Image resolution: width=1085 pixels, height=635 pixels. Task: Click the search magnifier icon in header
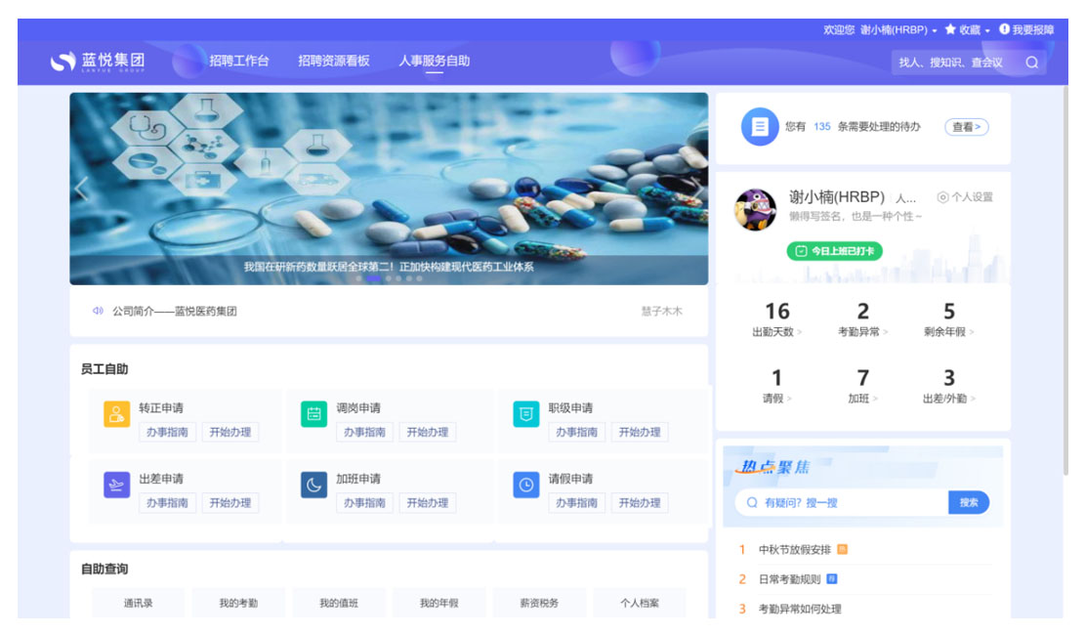[x=1031, y=63]
